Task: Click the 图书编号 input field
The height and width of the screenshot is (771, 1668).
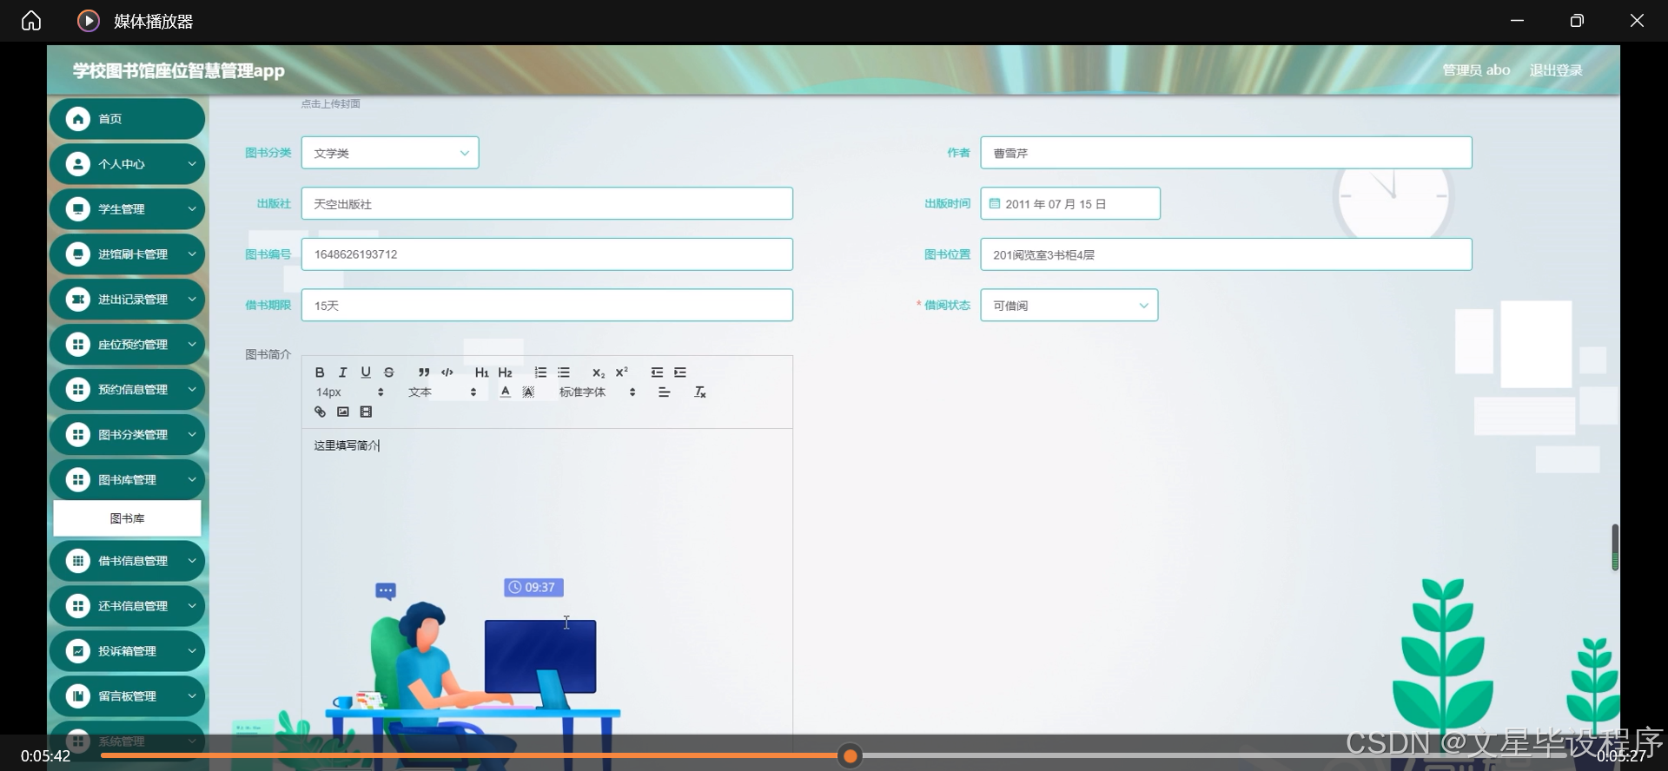Action: click(x=546, y=254)
